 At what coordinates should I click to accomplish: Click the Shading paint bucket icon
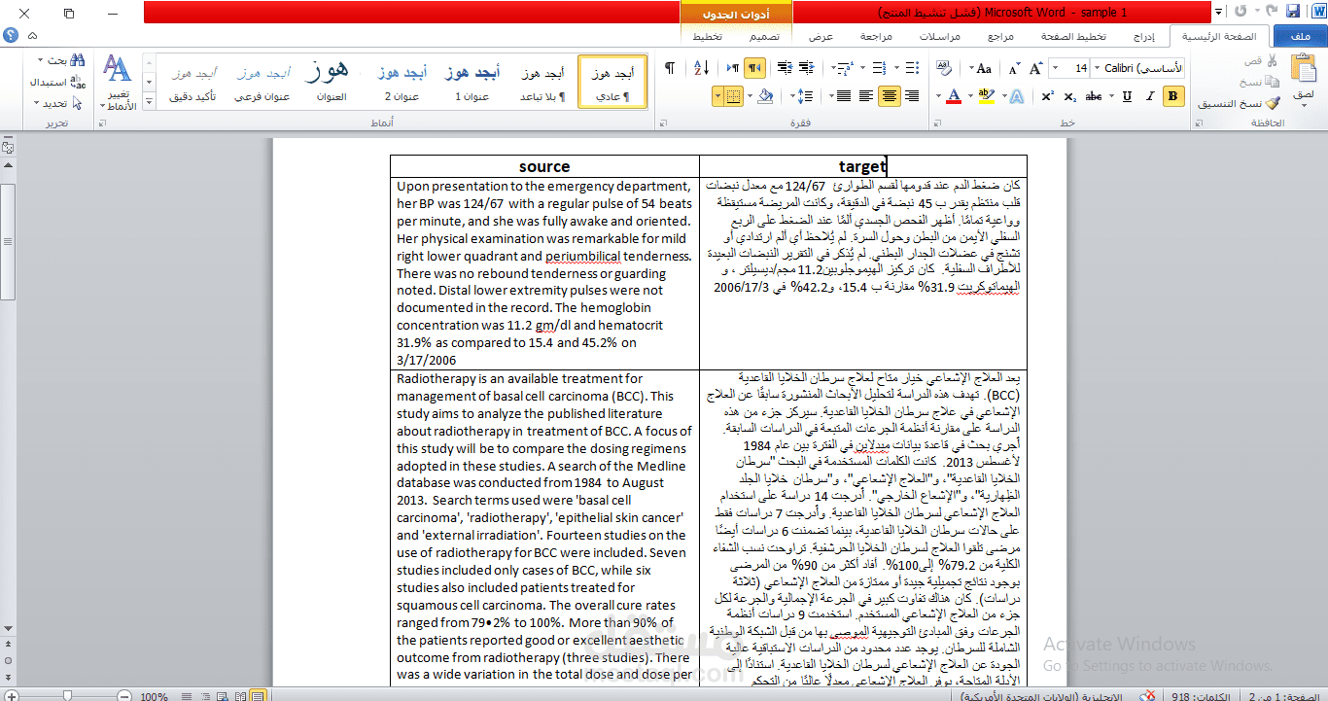tap(765, 95)
